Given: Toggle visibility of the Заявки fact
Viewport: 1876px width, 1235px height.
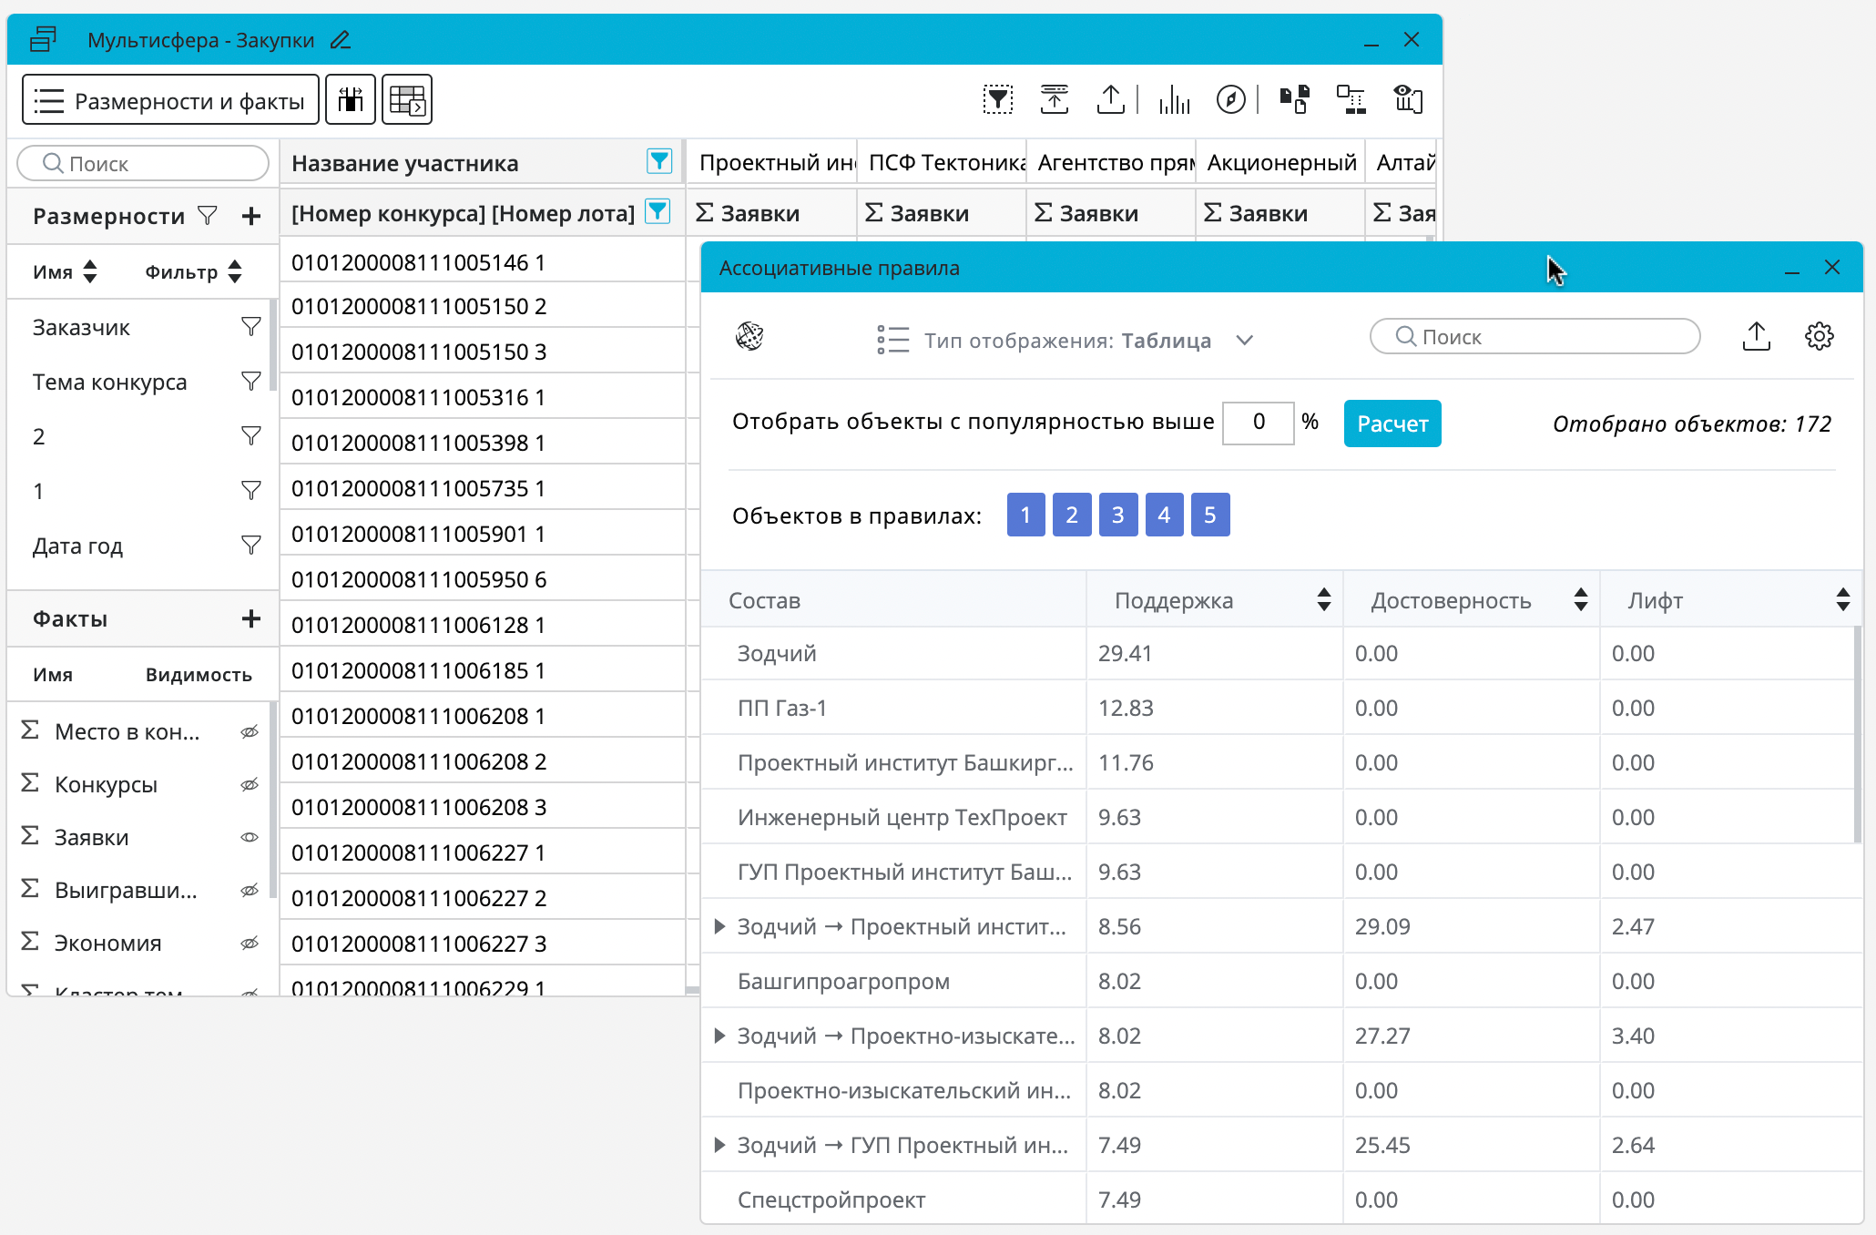Looking at the screenshot, I should 250,837.
